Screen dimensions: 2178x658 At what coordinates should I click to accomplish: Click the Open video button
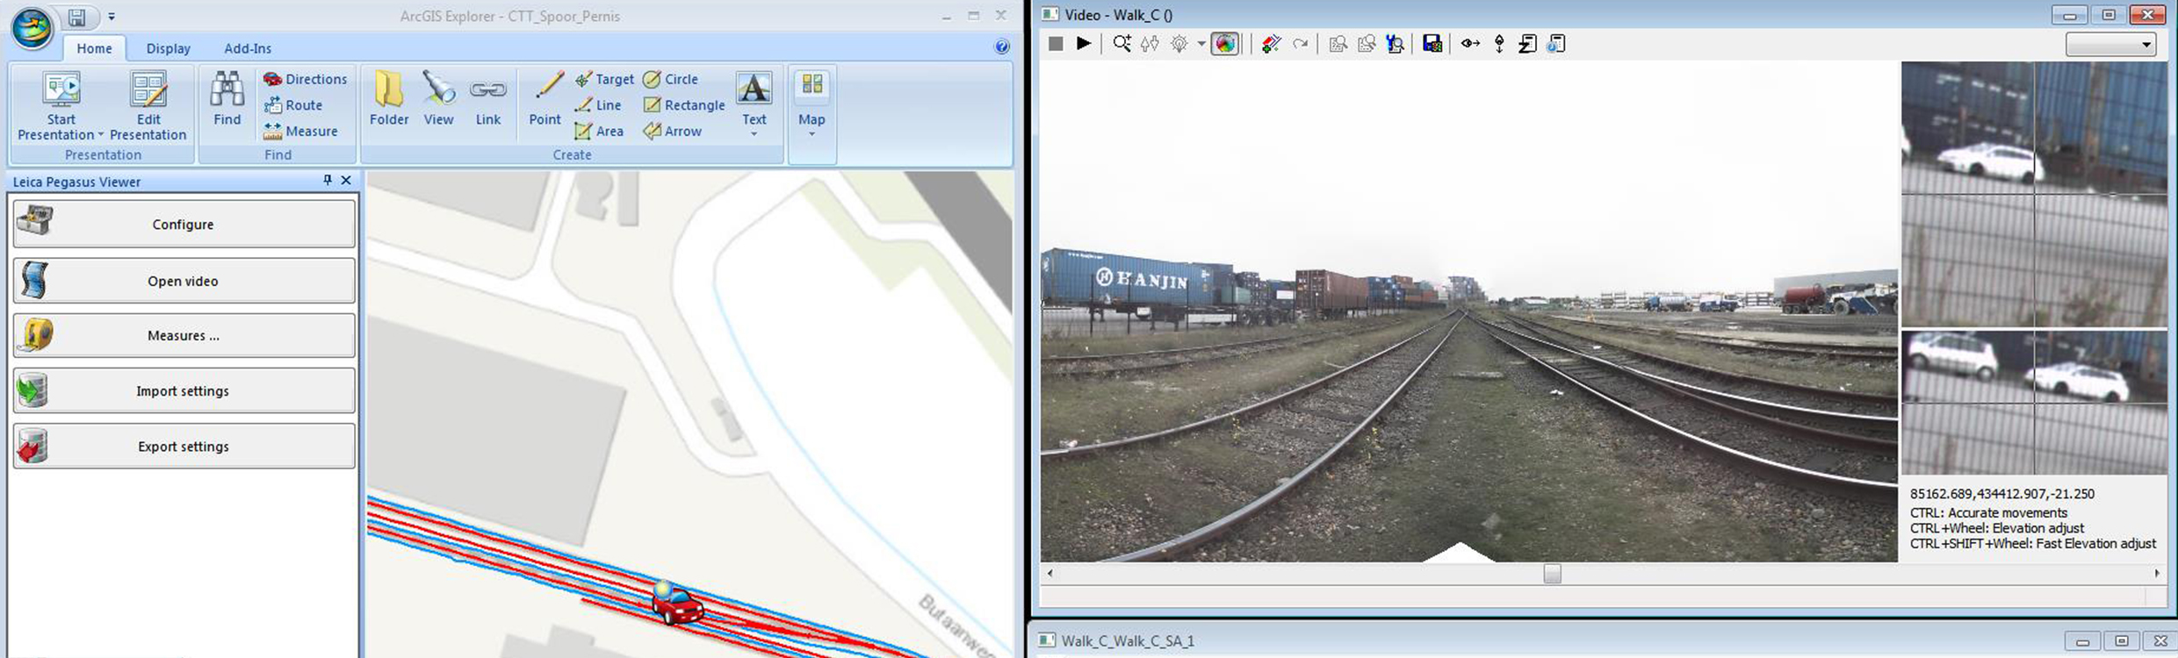pos(184,281)
